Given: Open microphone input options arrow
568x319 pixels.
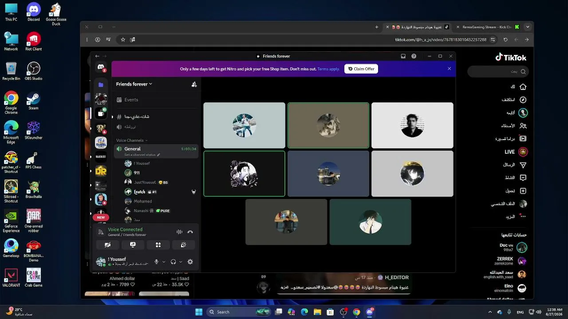Looking at the screenshot, I should (x=164, y=262).
